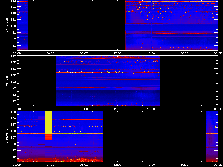Click the 16:00 time label under San Vito panel
Image resolution: width=223 pixels, height=167 pixels.
(x=151, y=109)
